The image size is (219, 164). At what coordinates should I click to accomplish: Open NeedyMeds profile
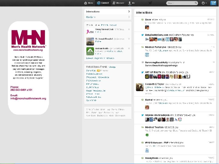[151, 158]
